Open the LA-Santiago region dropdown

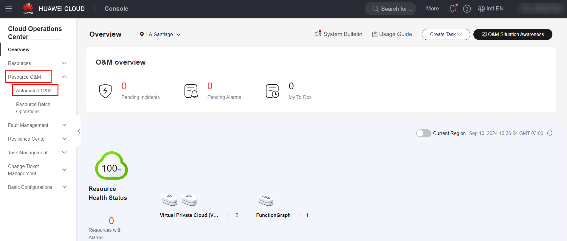[x=160, y=35]
